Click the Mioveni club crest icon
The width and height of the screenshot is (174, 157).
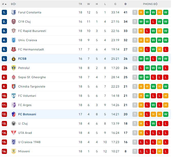(14, 151)
